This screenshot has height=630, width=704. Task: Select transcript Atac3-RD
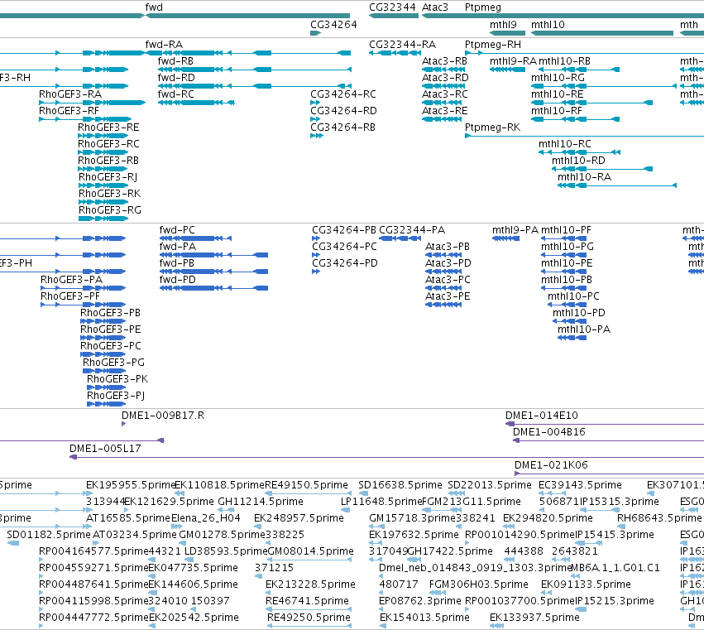(x=445, y=78)
